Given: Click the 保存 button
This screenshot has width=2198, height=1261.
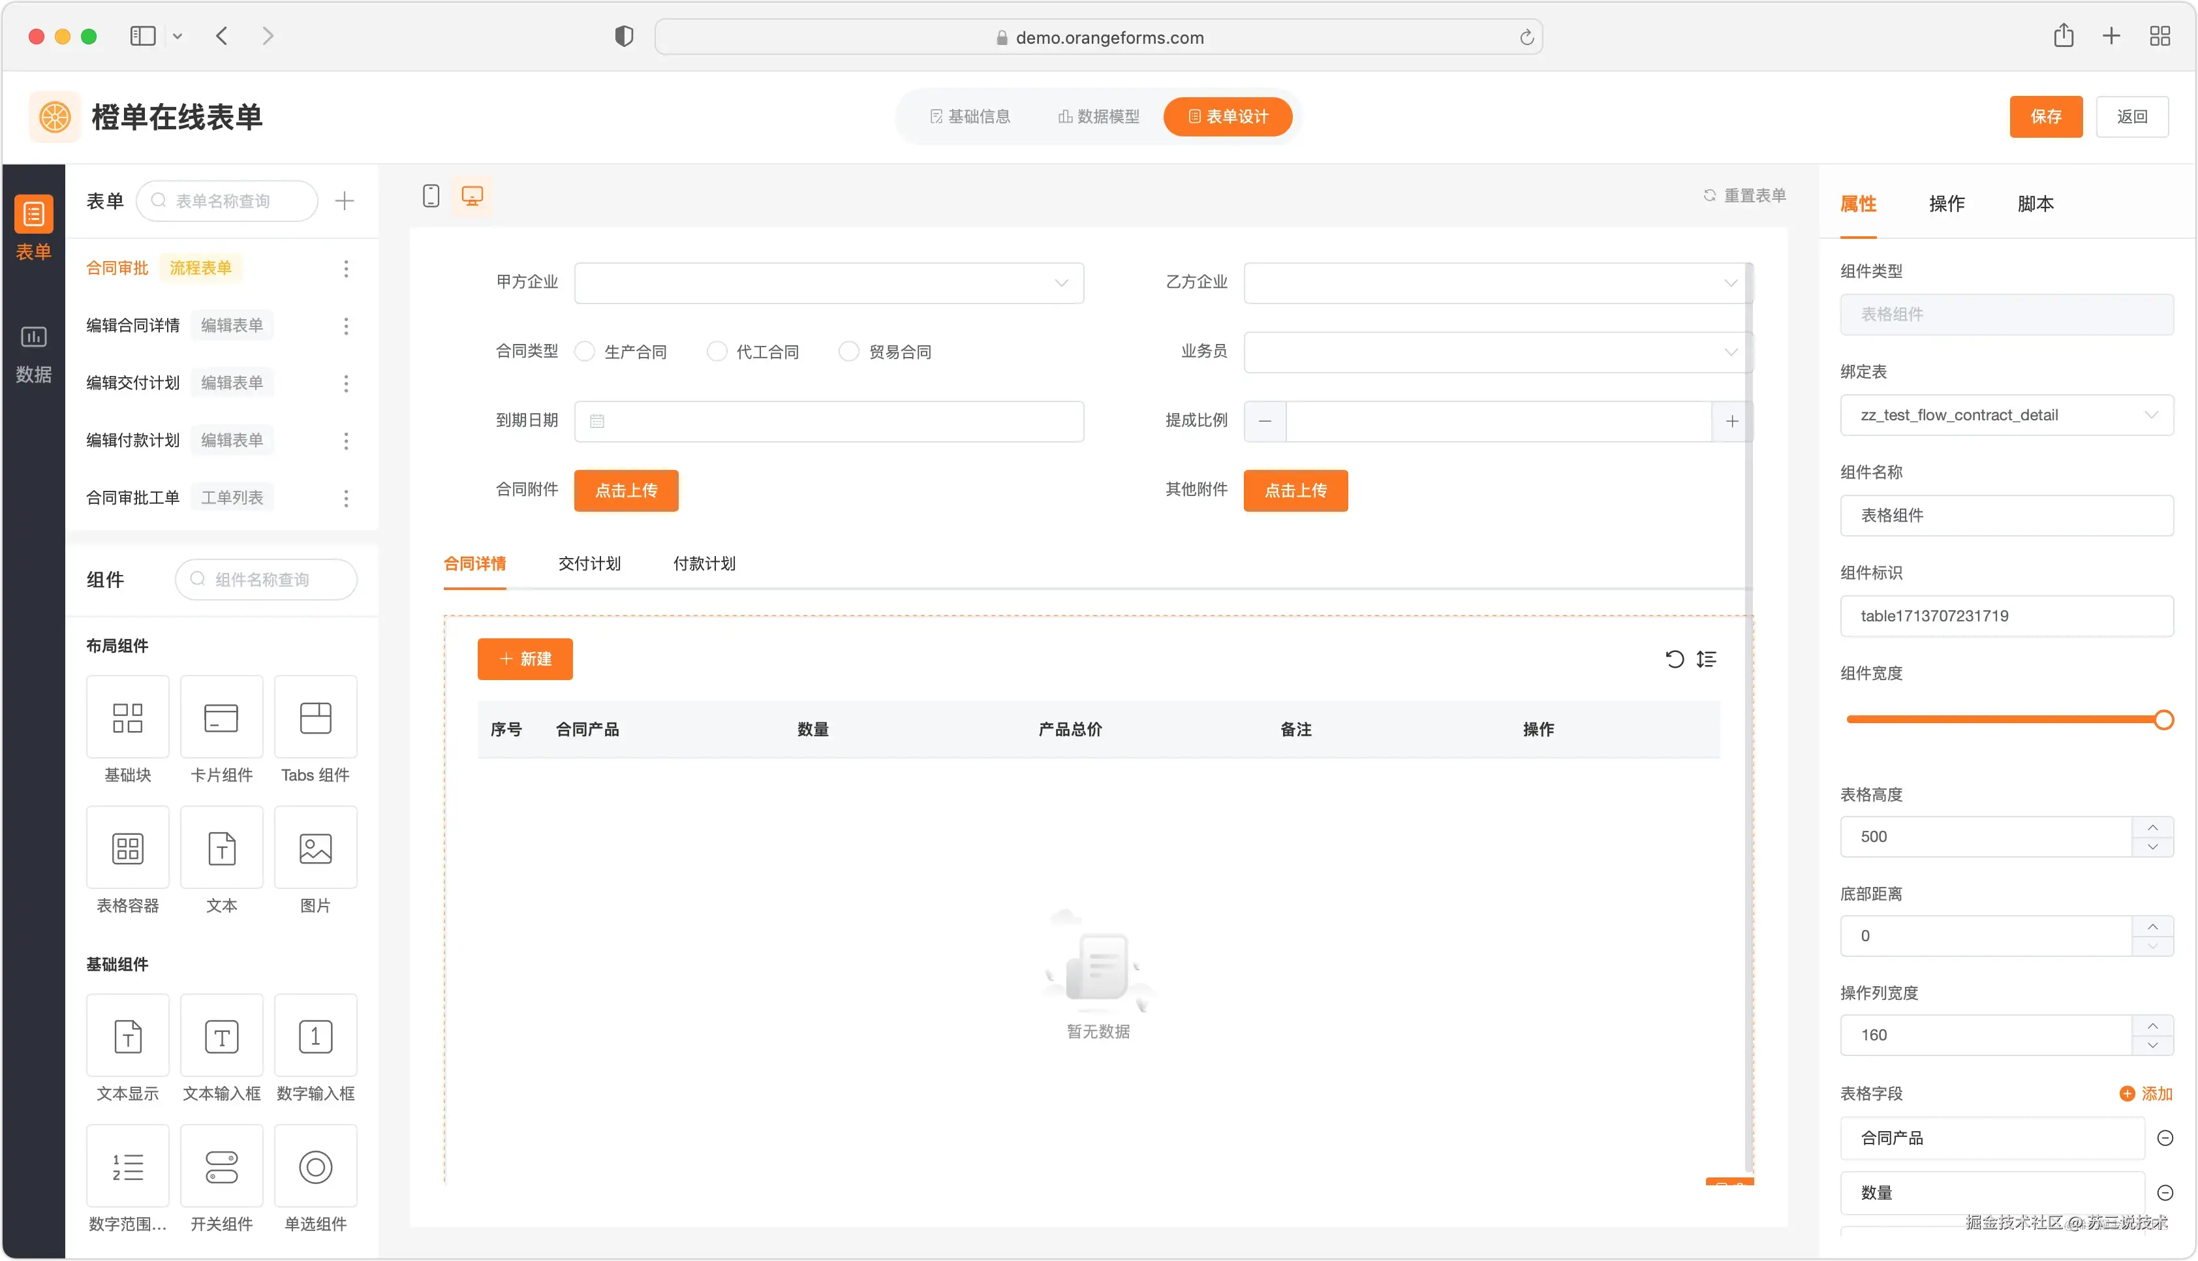Looking at the screenshot, I should click(2046, 117).
